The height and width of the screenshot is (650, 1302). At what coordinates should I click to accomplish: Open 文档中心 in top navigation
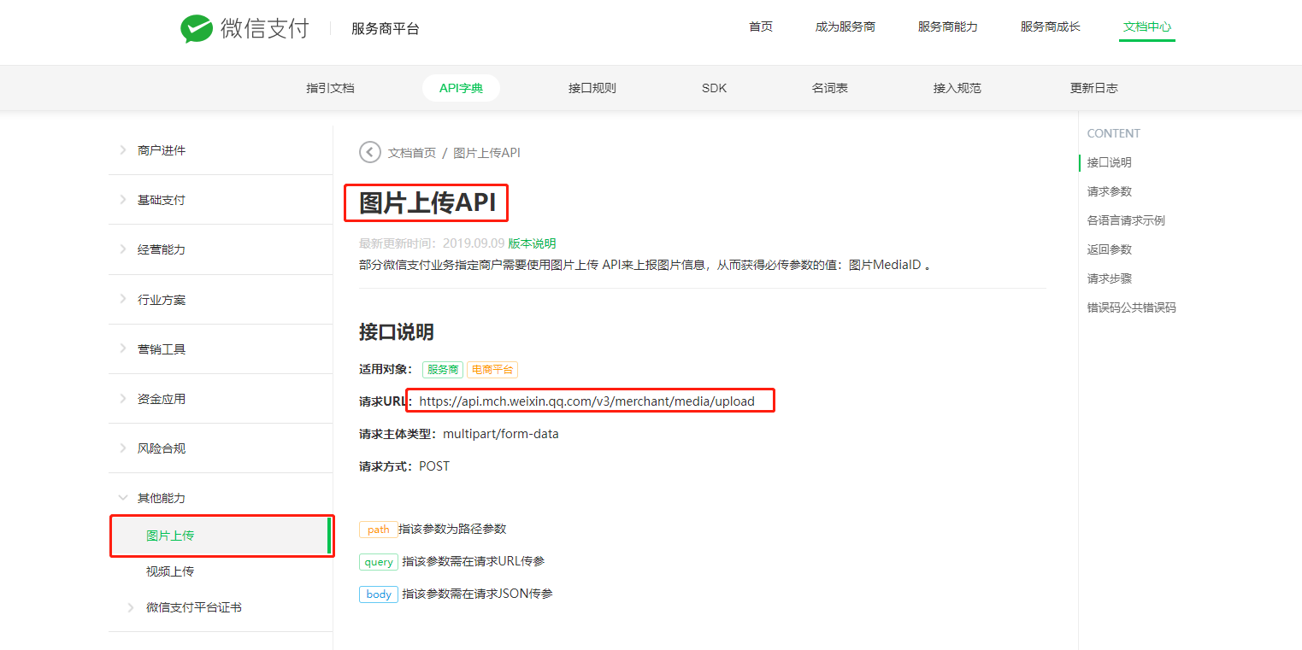[x=1147, y=27]
